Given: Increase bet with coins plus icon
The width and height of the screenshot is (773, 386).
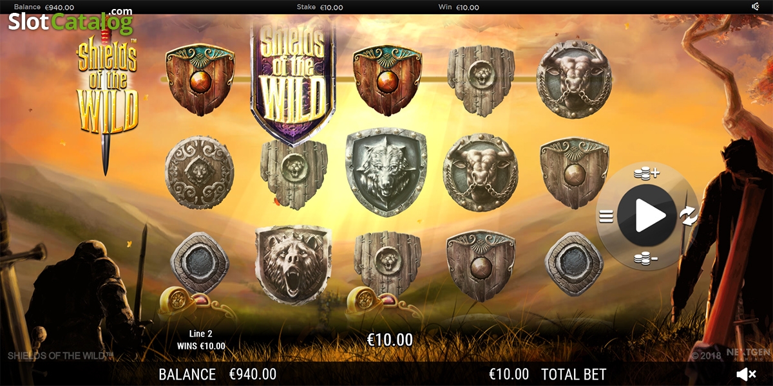Looking at the screenshot, I should tap(646, 173).
